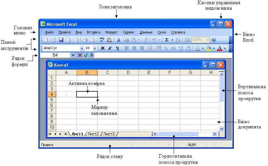Image resolution: width=268 pixels, height=166 pixels.
Task: Click the Name Box showing B4
Action: [55, 55]
